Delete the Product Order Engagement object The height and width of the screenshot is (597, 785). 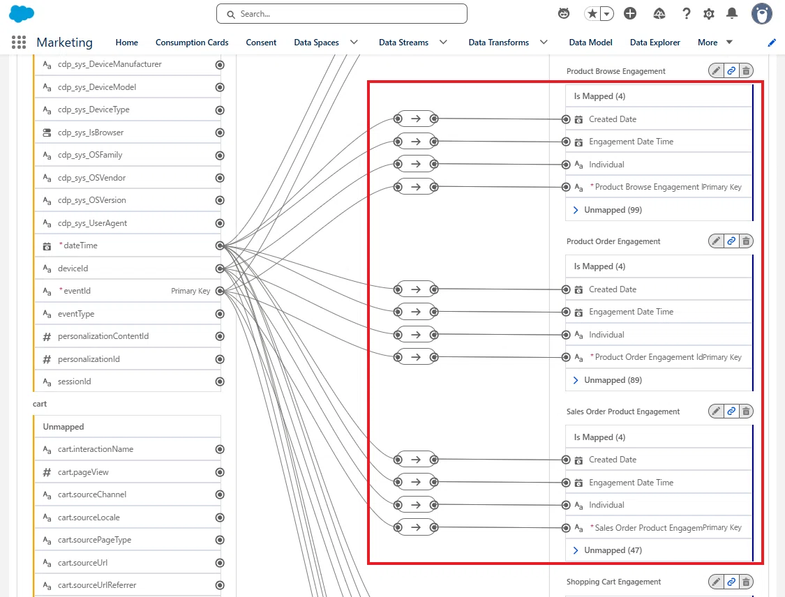click(746, 241)
